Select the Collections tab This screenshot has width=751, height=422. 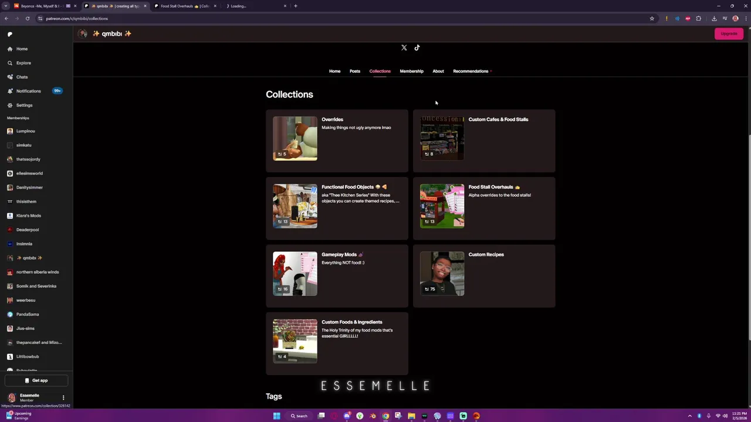tap(380, 71)
